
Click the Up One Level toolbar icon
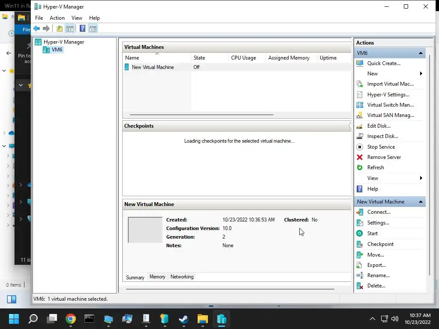pos(59,29)
